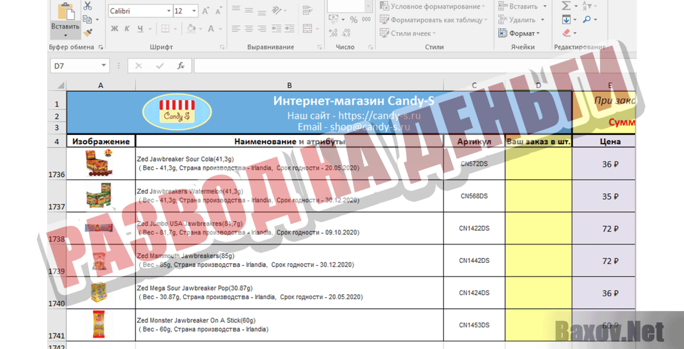Select the cell with article CN568DS
Screen dimensions: 684x349
click(474, 196)
